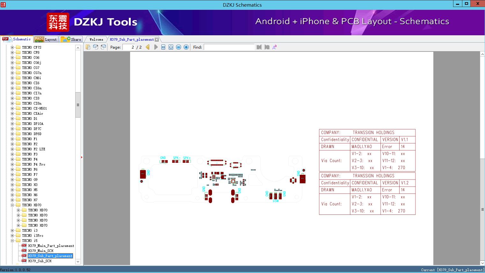Image resolution: width=485 pixels, height=273 pixels.
Task: Click the DZKJ logo in banner
Action: (58, 22)
